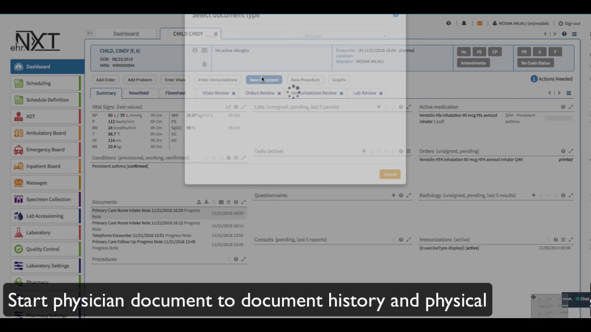
Task: Expand the Orders panel
Action: click(571, 151)
